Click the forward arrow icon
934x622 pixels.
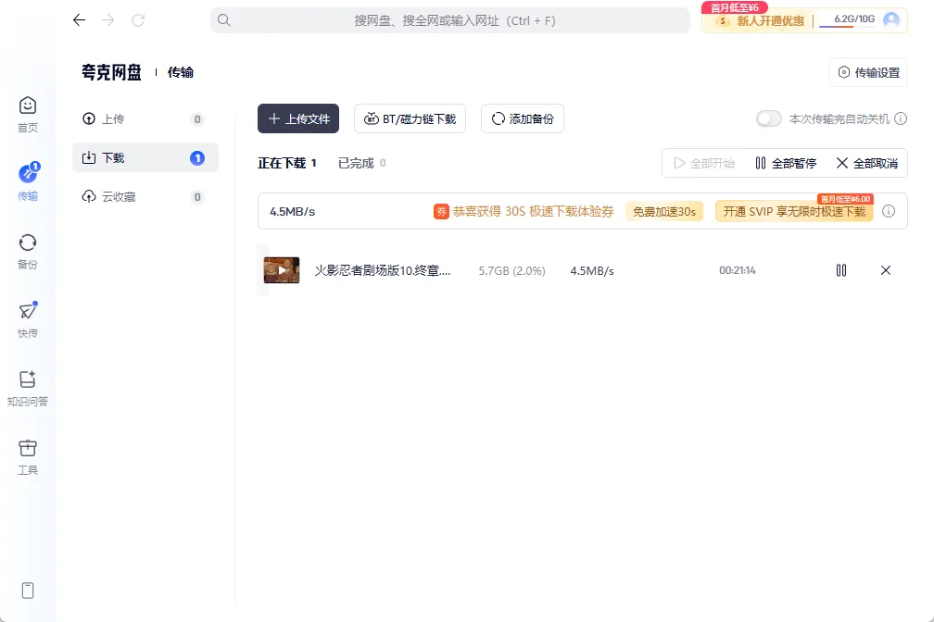pos(107,20)
